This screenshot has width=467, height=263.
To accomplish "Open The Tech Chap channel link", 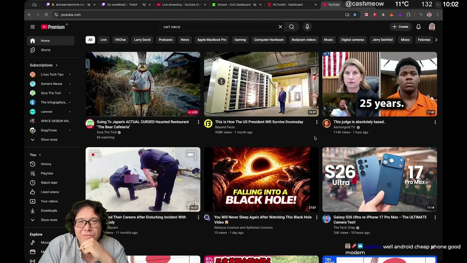I will [x=344, y=228].
